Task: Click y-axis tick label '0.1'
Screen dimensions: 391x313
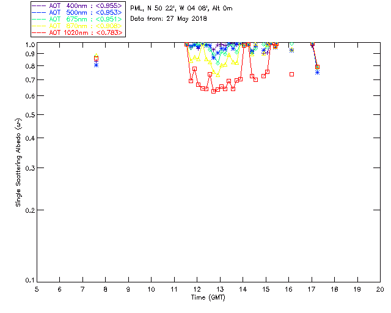Action: (x=30, y=281)
